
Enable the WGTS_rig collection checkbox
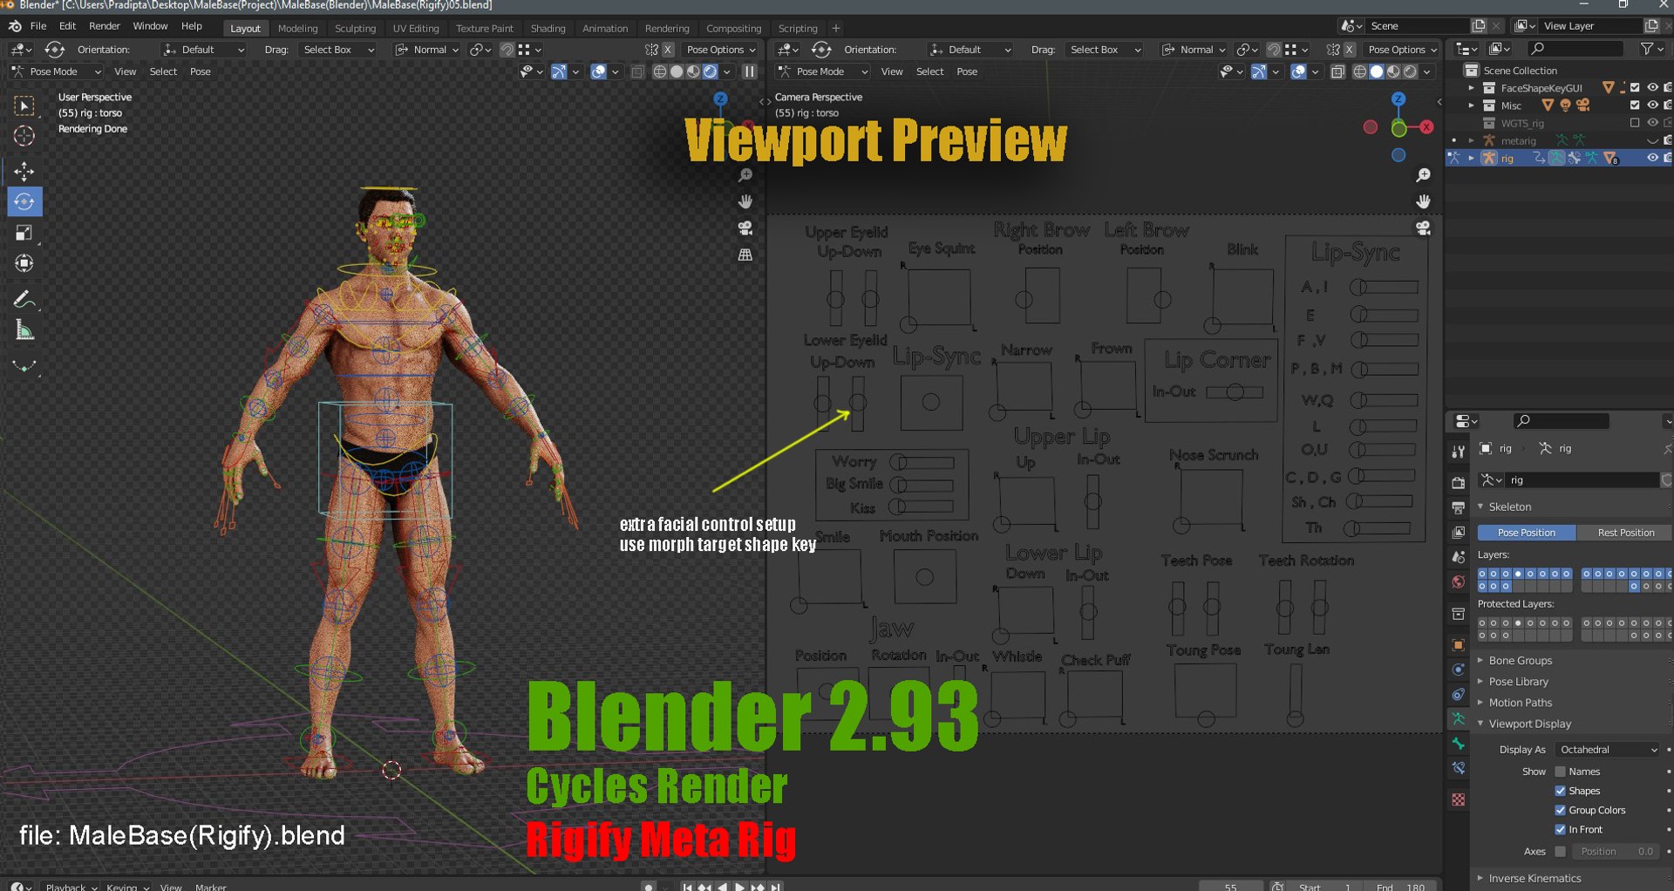tap(1635, 123)
